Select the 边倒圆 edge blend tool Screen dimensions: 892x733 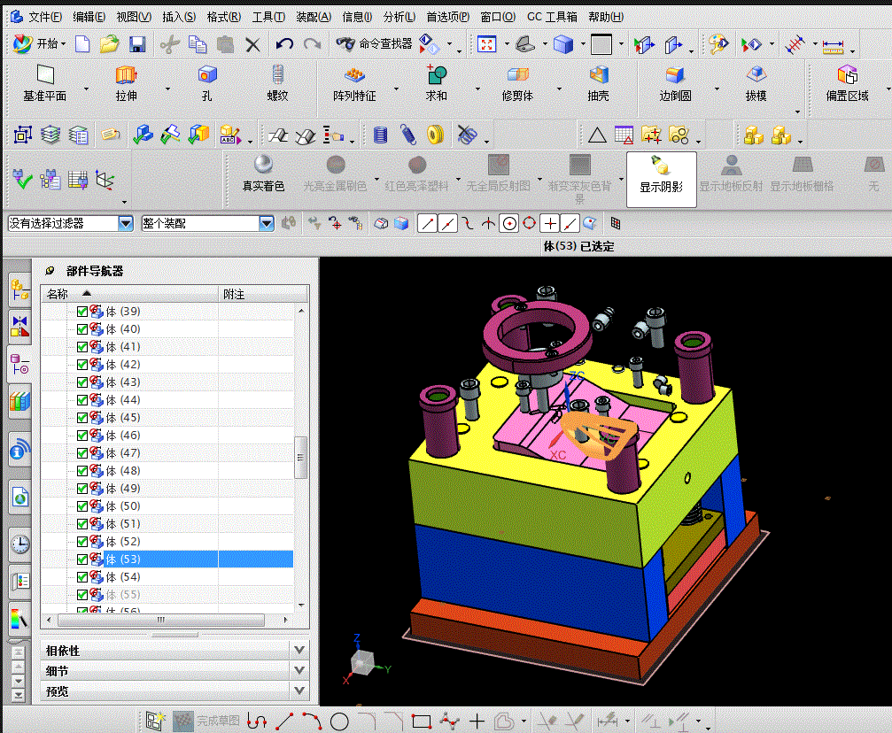pos(675,83)
